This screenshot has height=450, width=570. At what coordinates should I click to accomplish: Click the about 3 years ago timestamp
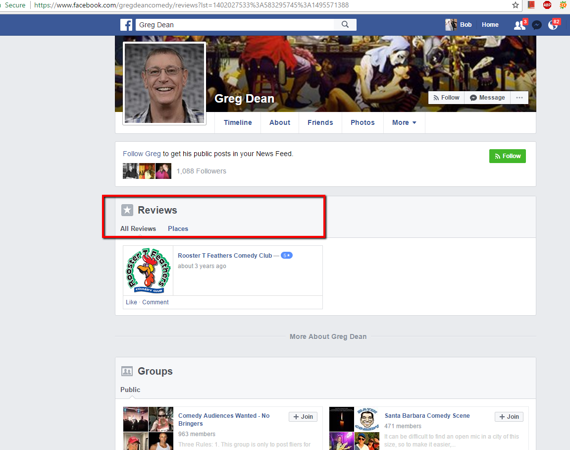(x=202, y=266)
